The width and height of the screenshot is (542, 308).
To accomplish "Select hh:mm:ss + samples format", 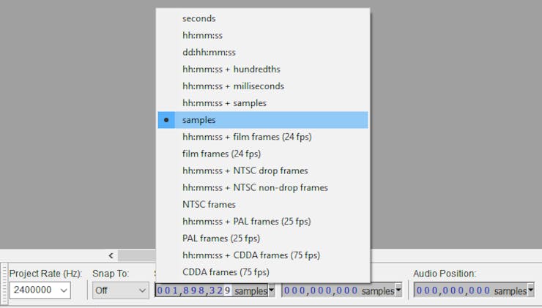I will 263,103.
